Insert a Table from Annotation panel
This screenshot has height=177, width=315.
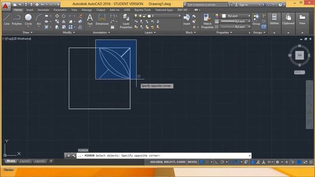113,27
